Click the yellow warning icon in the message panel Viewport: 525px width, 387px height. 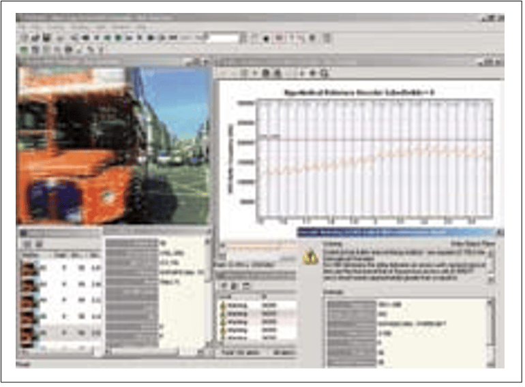311,257
